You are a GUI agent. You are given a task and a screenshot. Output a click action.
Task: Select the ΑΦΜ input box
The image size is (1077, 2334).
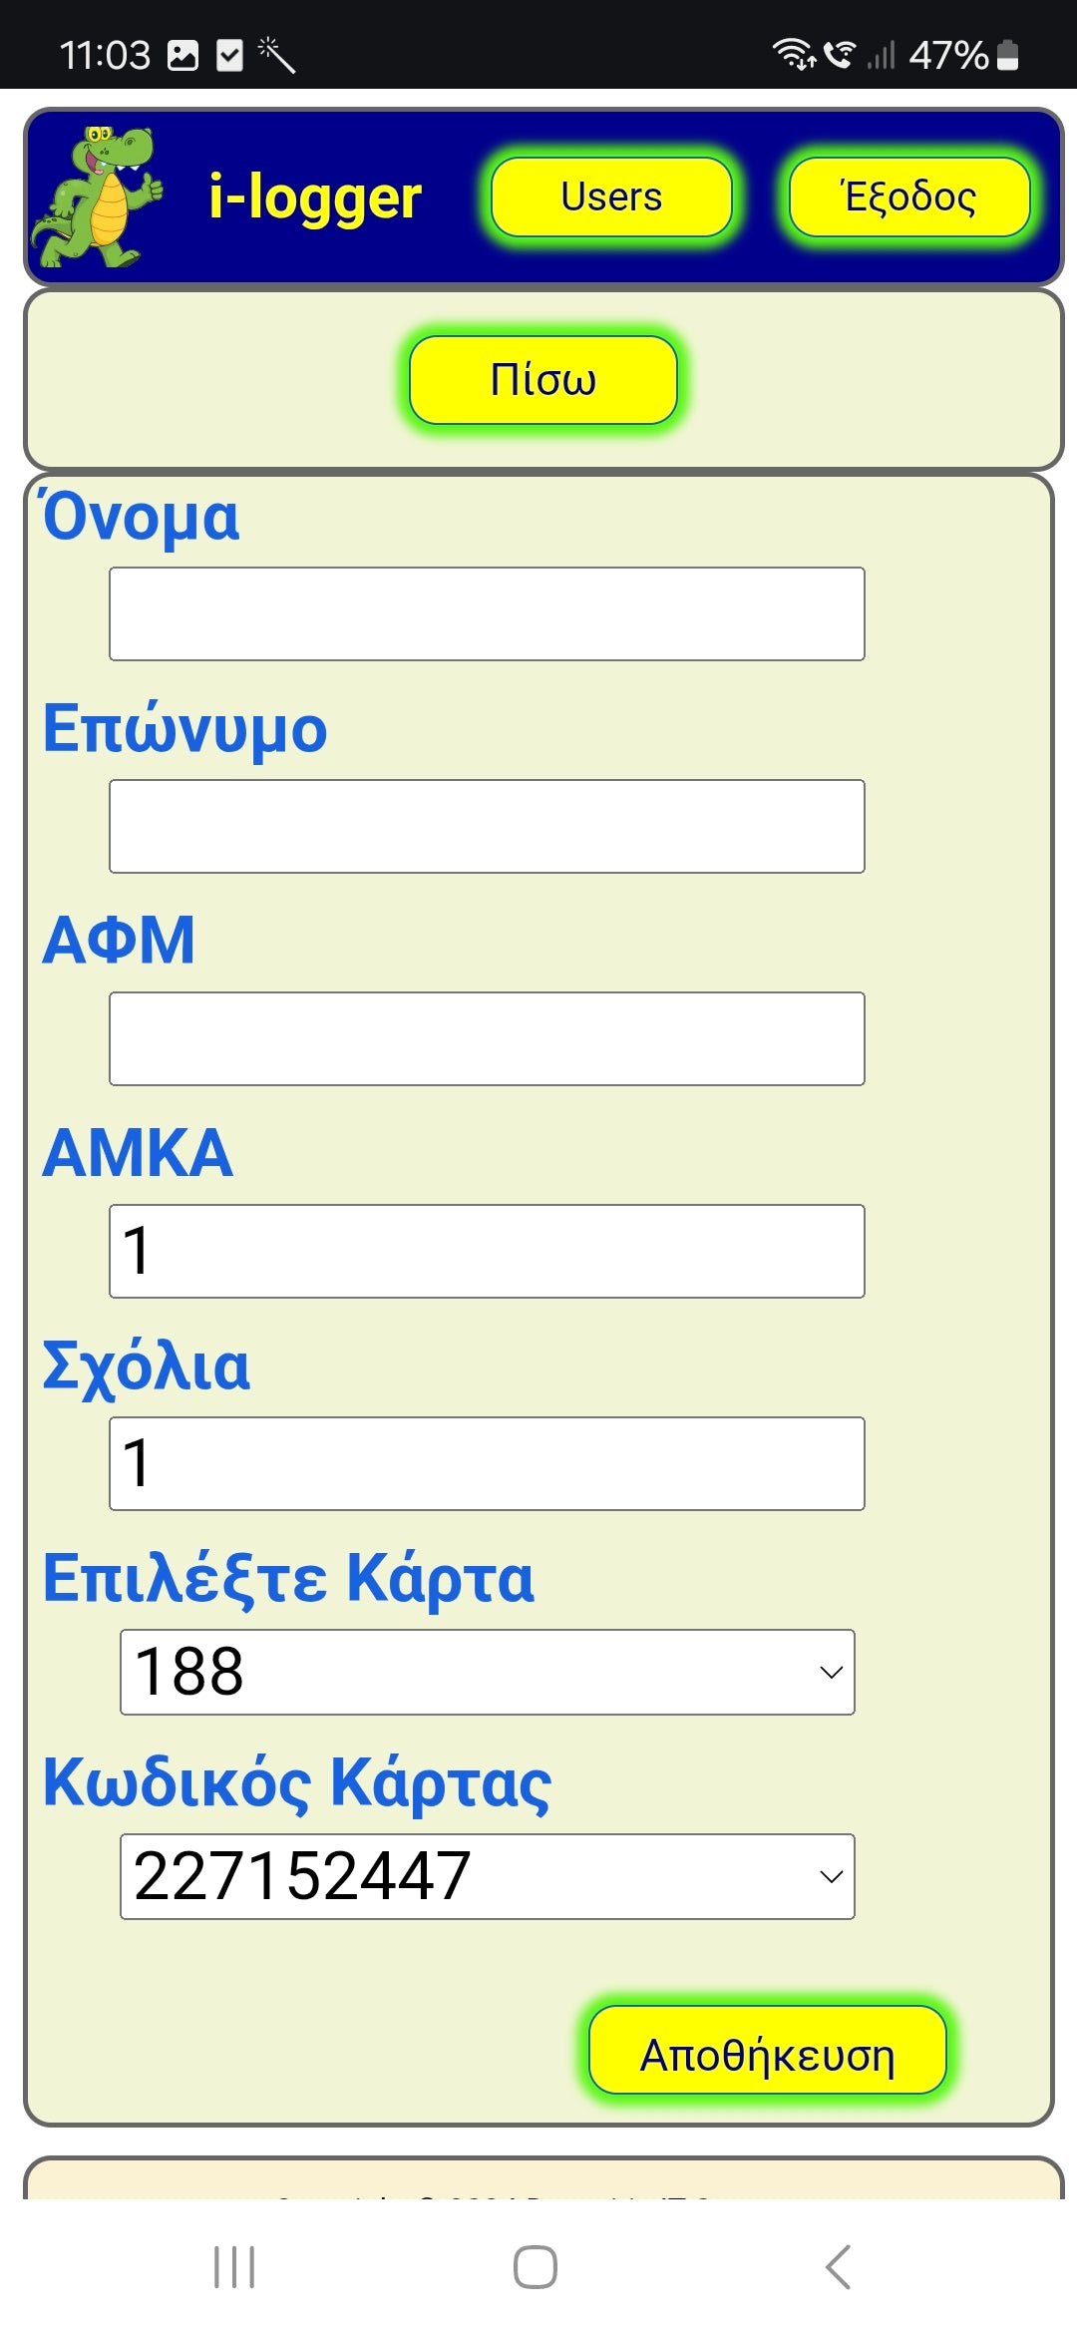click(487, 1038)
